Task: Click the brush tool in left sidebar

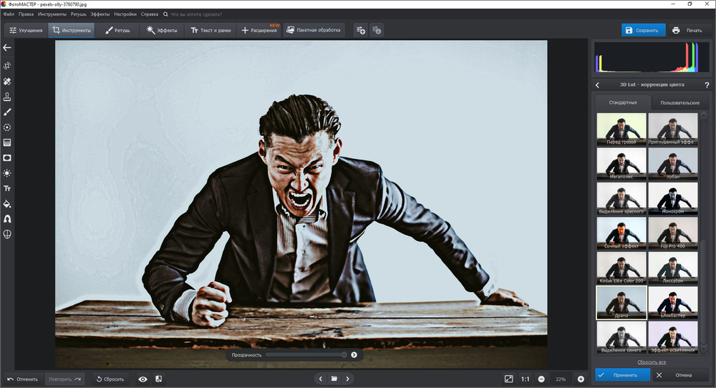Action: click(7, 112)
